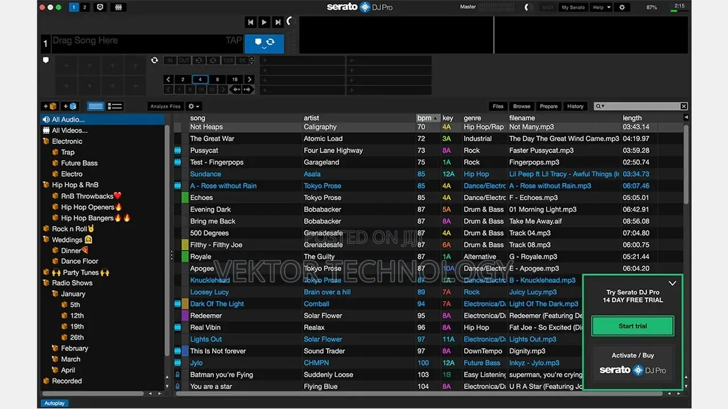Click the library search field
The image size is (728, 409).
(642, 106)
